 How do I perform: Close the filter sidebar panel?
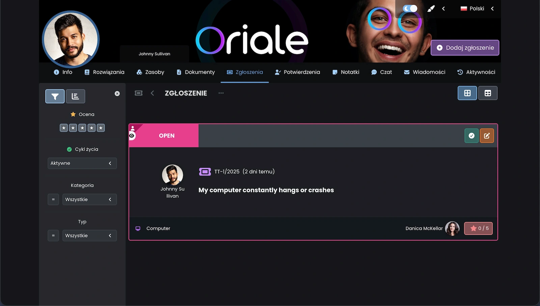click(x=117, y=93)
